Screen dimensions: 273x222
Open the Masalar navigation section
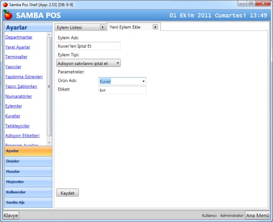click(x=28, y=172)
